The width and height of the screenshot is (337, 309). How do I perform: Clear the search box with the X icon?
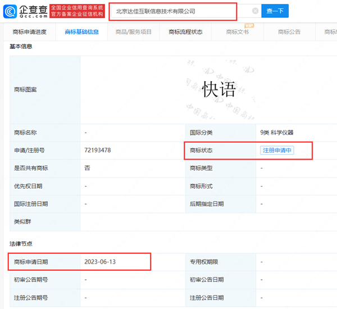[256, 11]
